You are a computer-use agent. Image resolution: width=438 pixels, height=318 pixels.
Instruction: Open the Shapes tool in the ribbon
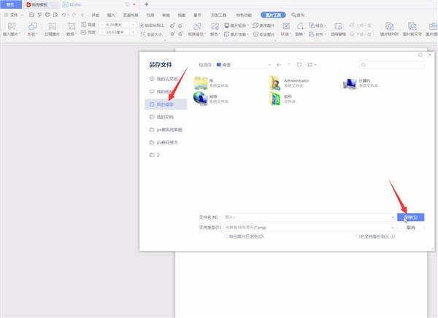click(32, 29)
